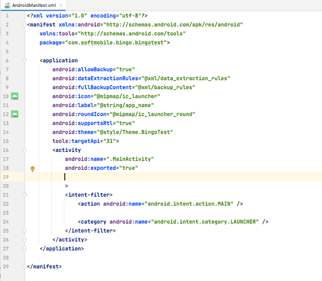Click the @xml/backup_rules value
This screenshot has height=281, width=322.
(165, 87)
